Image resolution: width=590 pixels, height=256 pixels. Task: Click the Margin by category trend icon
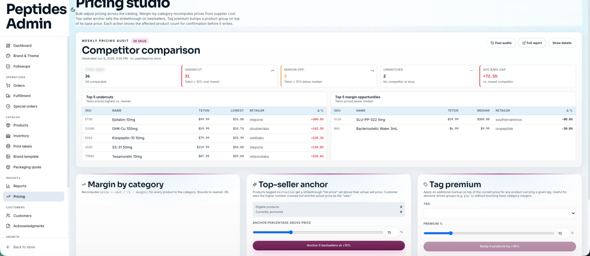click(84, 185)
